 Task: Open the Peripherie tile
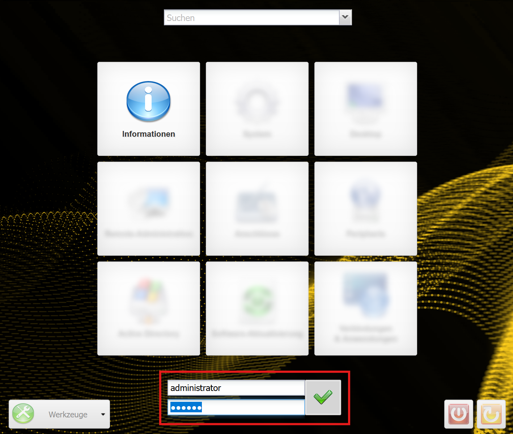(365, 209)
